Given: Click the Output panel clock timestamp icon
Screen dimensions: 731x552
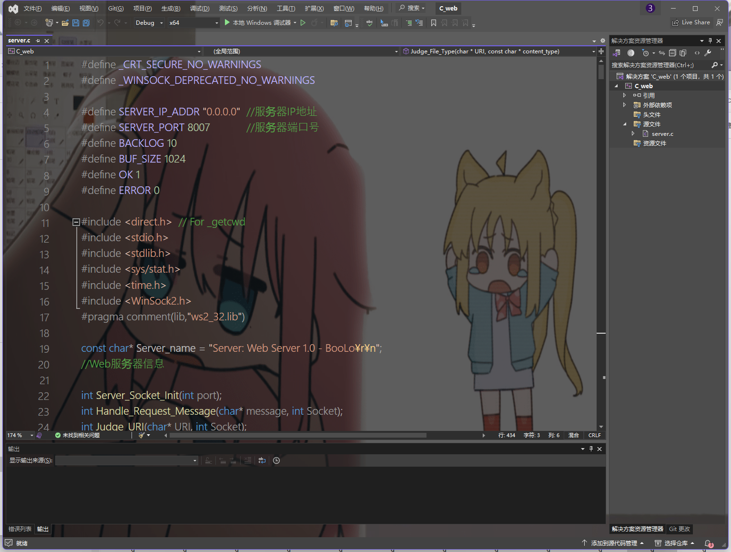Looking at the screenshot, I should pos(276,460).
